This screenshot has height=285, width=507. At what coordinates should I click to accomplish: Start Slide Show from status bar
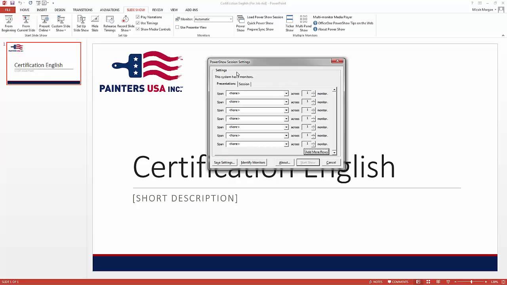pos(448,282)
